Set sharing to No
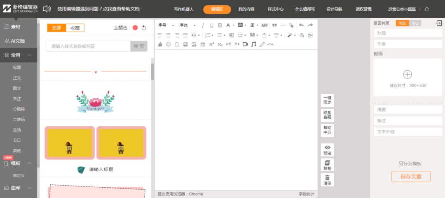 [415, 23]
